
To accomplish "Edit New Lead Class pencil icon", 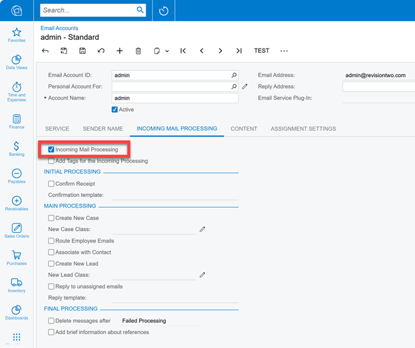I will click(x=202, y=275).
